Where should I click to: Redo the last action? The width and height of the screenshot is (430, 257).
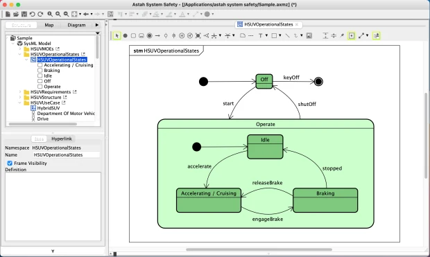coord(40,14)
